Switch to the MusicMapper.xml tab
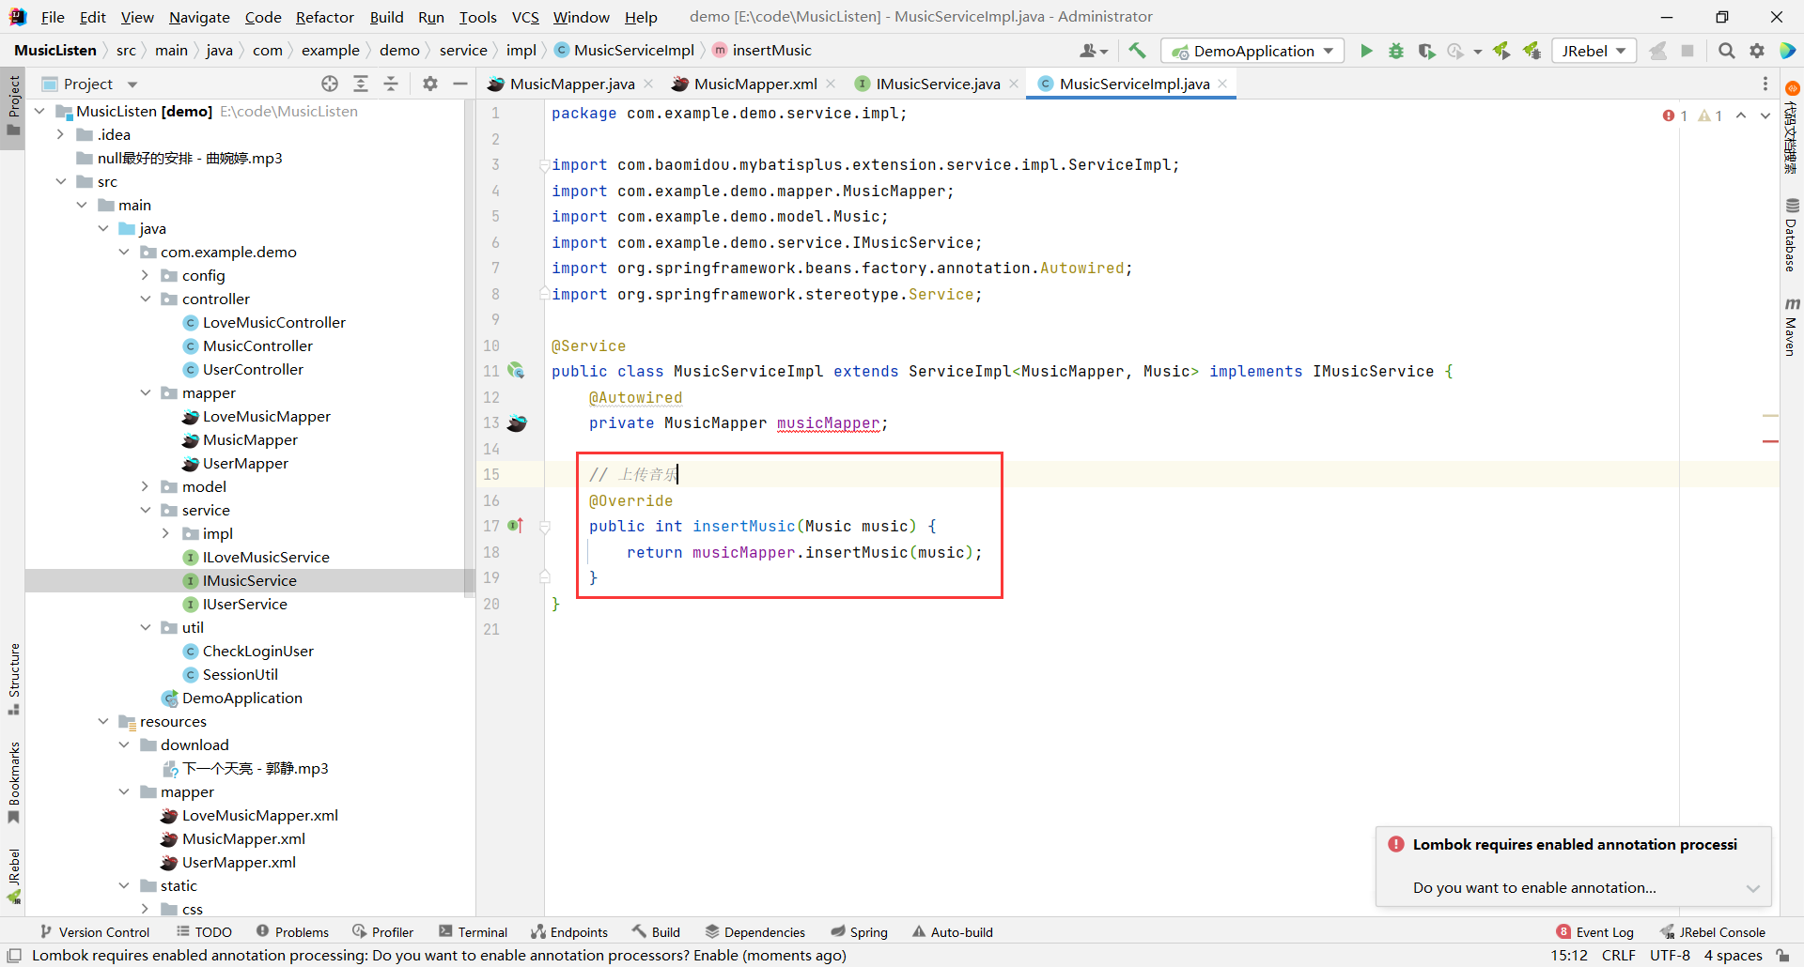Viewport: 1804px width, 967px height. pyautogui.click(x=754, y=84)
